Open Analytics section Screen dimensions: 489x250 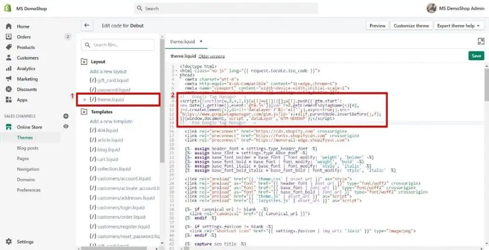pos(26,69)
